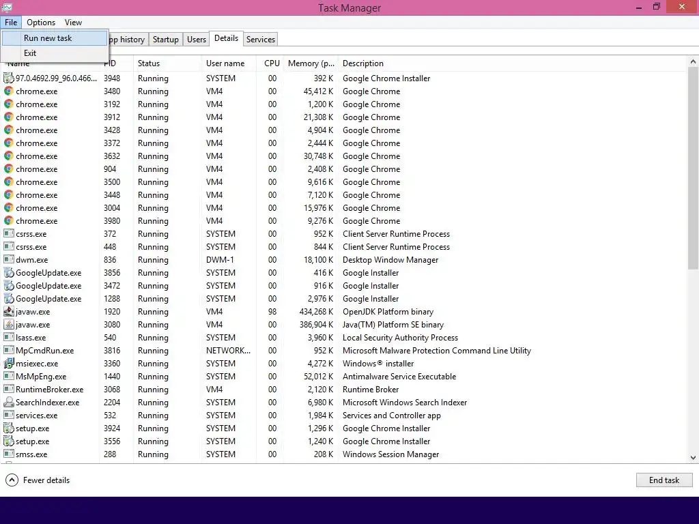Click the smss.exe process icon
Viewport: 699px width, 524px height.
(8, 454)
